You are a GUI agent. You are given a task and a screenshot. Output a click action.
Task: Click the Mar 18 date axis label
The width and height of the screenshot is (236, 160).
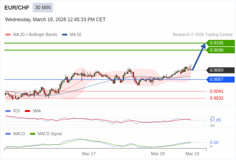coord(158,154)
